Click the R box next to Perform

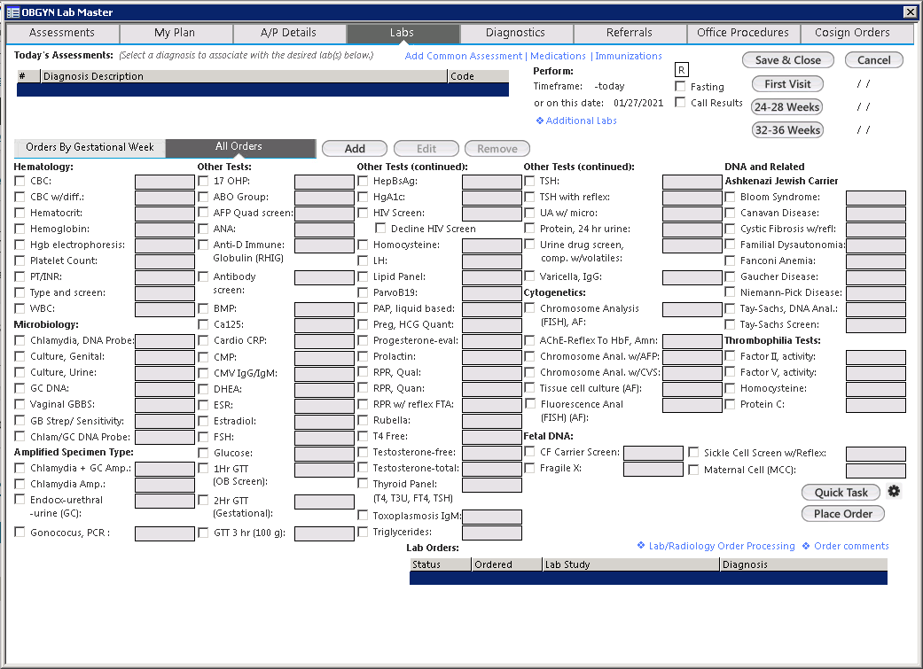(x=681, y=70)
